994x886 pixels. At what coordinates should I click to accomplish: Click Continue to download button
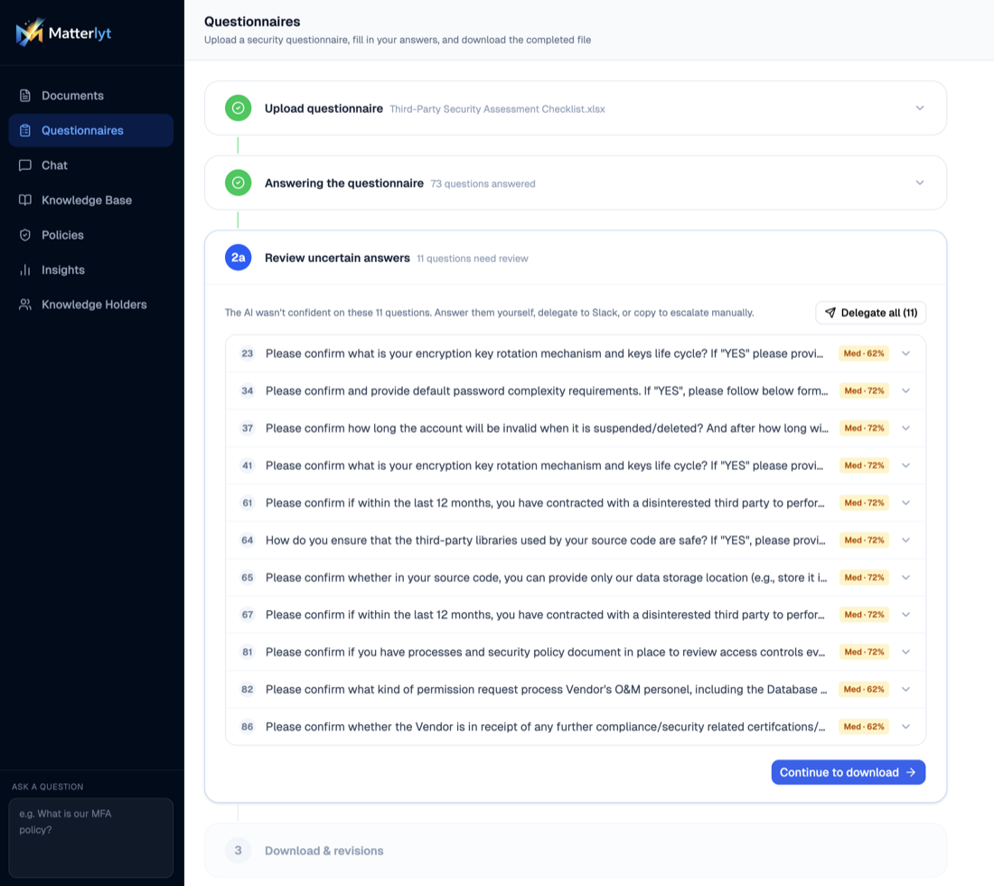[849, 772]
